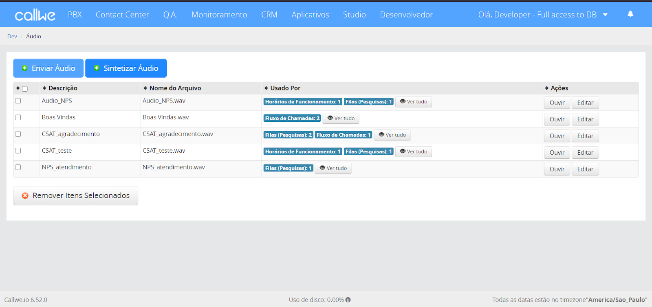The height and width of the screenshot is (307, 652).
Task: Open the Aplicativos menu
Action: [x=310, y=15]
